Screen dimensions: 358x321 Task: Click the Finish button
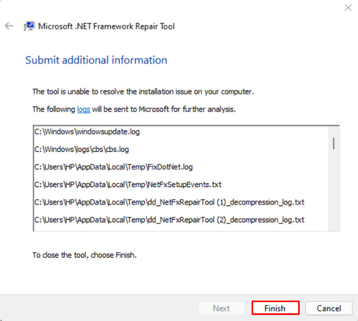(x=275, y=308)
